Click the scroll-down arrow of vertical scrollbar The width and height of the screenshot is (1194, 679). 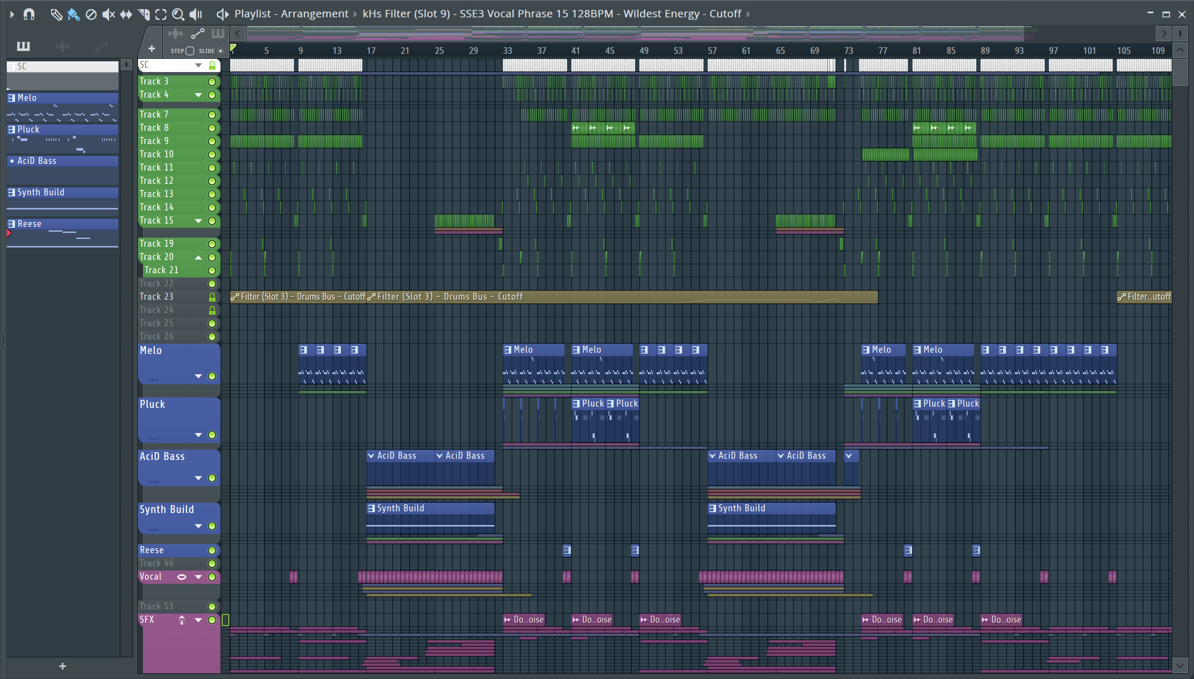click(1180, 665)
